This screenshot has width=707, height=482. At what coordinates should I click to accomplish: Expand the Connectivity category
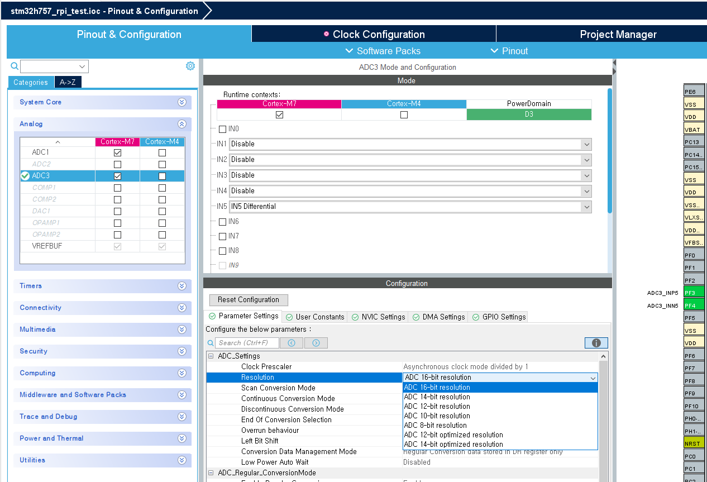tap(181, 308)
